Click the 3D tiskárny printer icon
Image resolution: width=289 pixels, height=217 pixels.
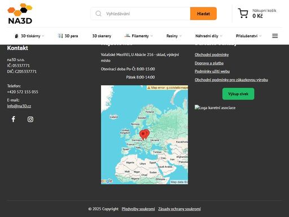16,36
